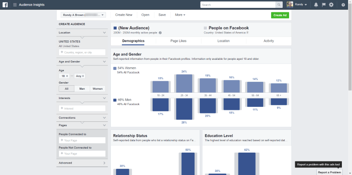352x175 pixels.
Task: Click the Report a Problem button
Action: [x=330, y=172]
